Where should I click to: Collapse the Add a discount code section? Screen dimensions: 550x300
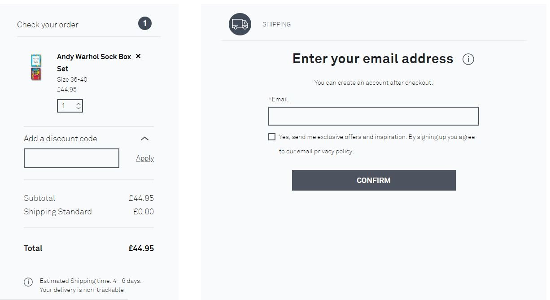144,139
